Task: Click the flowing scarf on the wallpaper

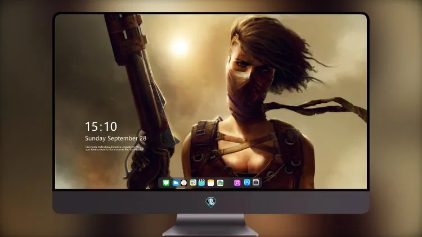Action: pos(315,107)
